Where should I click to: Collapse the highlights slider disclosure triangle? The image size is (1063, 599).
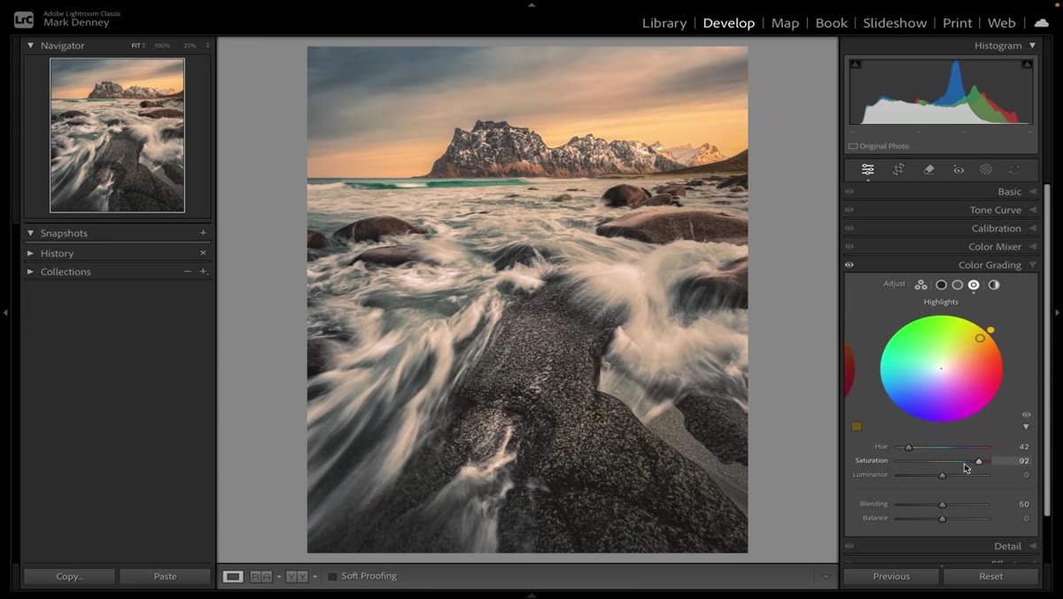coord(1027,426)
